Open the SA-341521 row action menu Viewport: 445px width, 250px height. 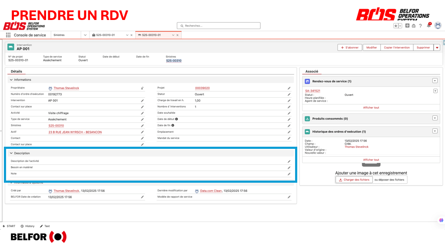click(435, 91)
